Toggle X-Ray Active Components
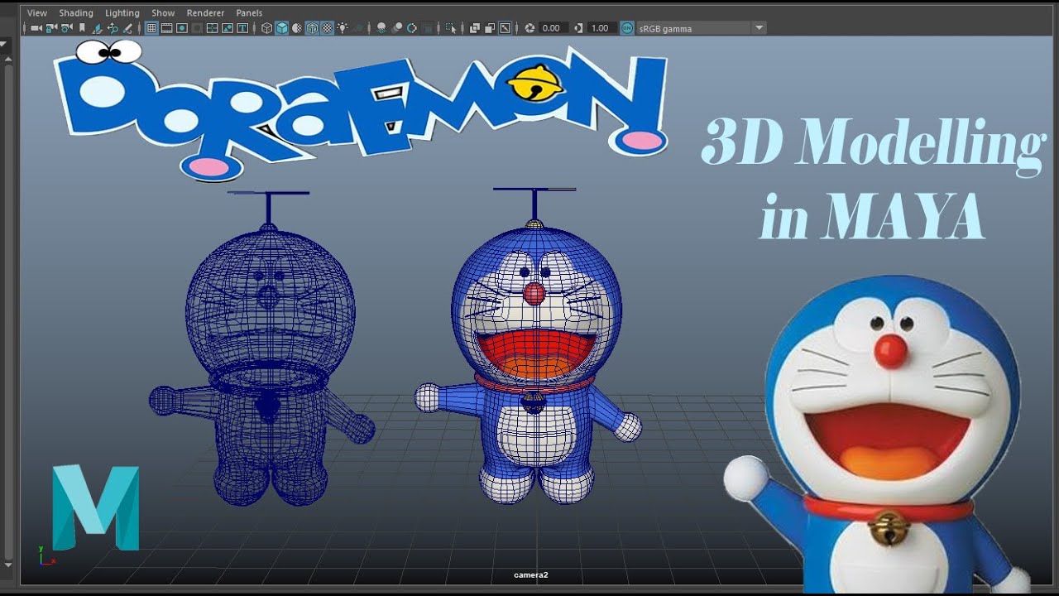1059x596 pixels. click(489, 28)
